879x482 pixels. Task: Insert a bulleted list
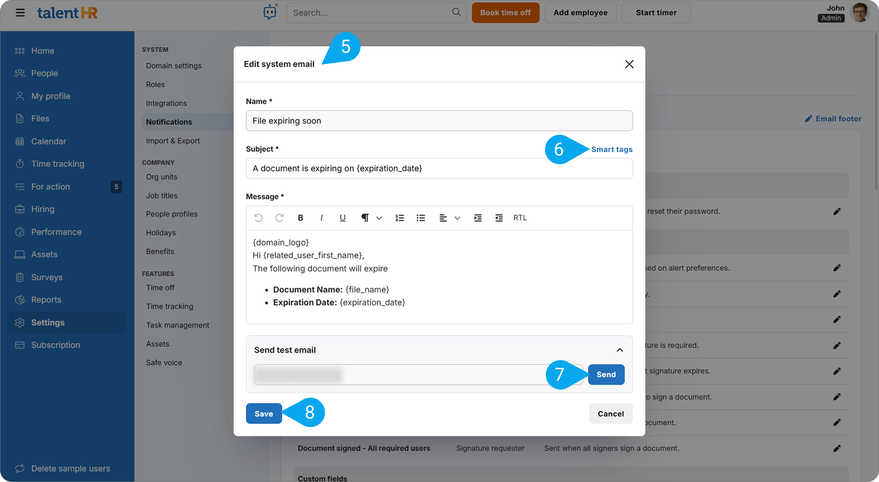420,218
